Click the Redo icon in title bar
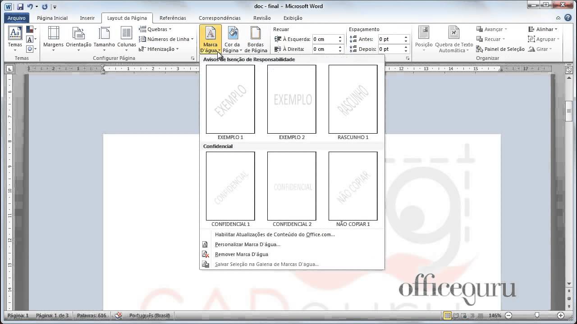Viewport: 577px width, 324px height. (44, 7)
